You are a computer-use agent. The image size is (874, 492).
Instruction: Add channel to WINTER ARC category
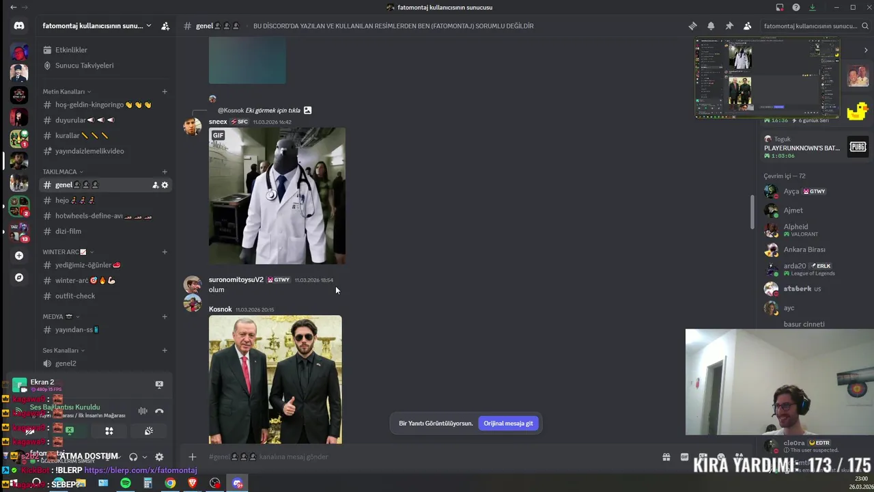coord(165,252)
